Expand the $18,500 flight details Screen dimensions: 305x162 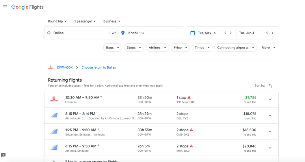[x=270, y=132]
